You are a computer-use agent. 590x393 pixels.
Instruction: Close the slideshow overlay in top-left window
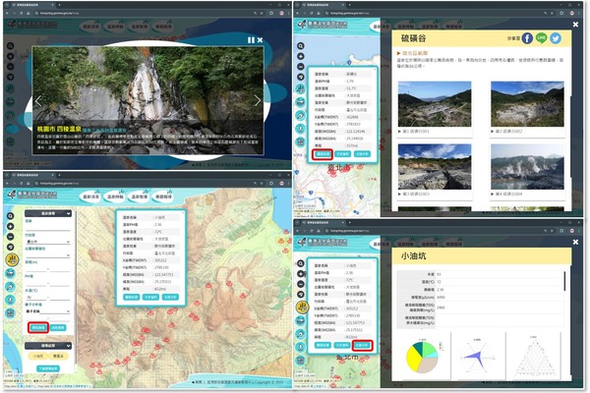click(260, 40)
